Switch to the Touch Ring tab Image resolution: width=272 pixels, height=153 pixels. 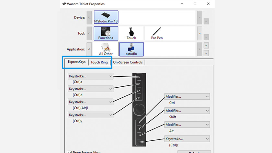99,62
